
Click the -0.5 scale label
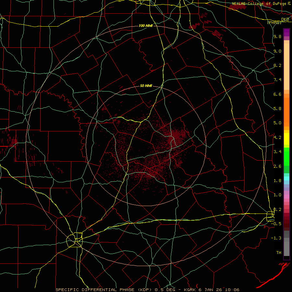[276, 224]
